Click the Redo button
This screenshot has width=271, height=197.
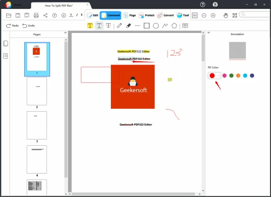click(12, 26)
